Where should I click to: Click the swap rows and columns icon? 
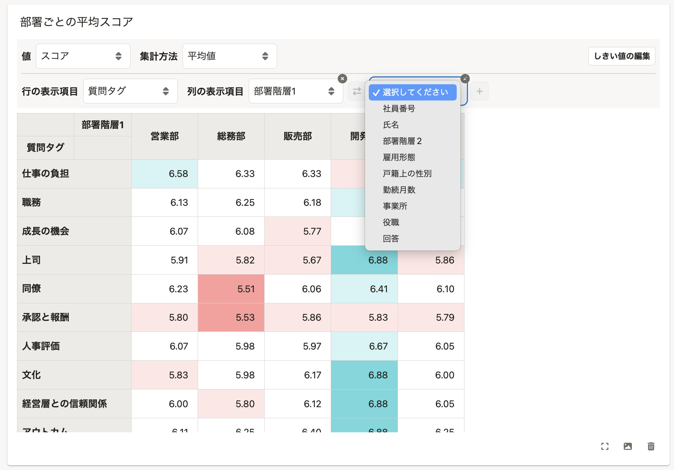[357, 91]
